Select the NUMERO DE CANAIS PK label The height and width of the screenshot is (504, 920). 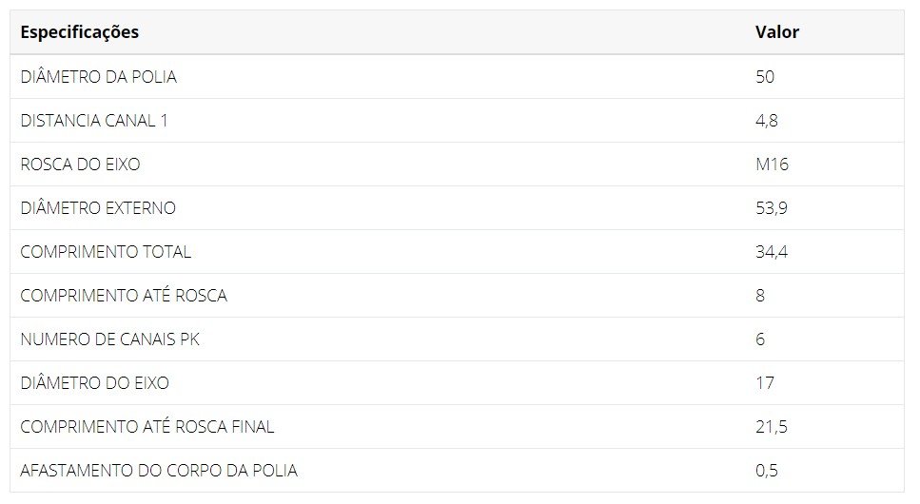click(x=109, y=339)
